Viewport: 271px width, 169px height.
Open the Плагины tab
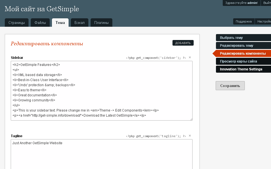(101, 23)
